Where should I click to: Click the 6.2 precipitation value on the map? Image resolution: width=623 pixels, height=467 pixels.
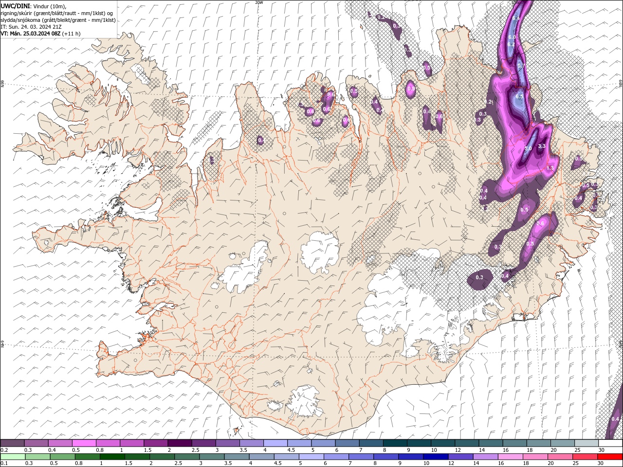point(511,44)
